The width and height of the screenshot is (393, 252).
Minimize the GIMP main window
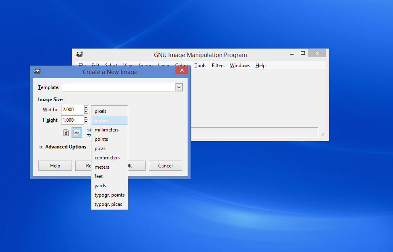tap(292, 53)
